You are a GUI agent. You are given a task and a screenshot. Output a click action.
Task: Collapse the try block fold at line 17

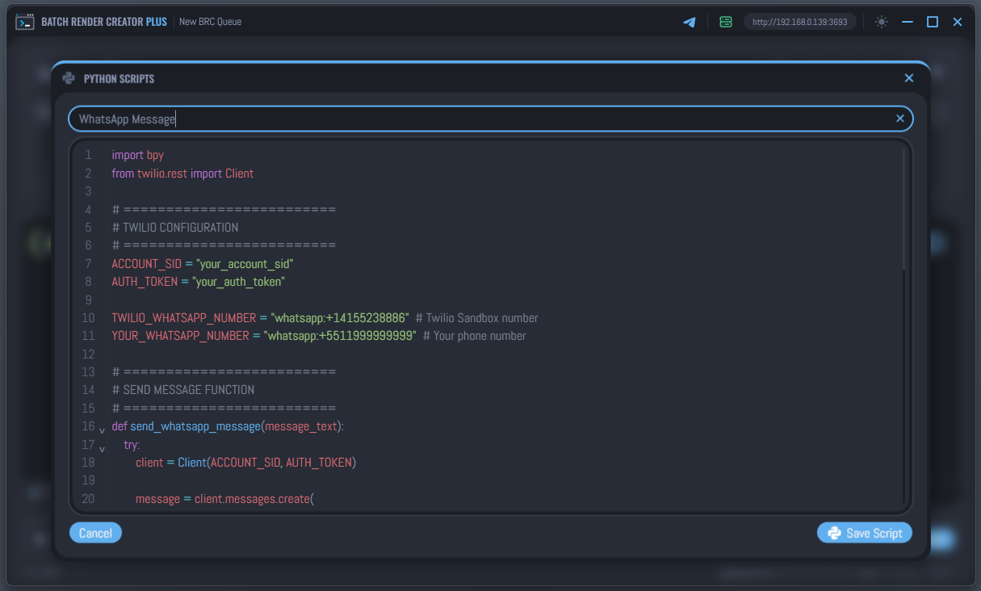[x=102, y=449]
